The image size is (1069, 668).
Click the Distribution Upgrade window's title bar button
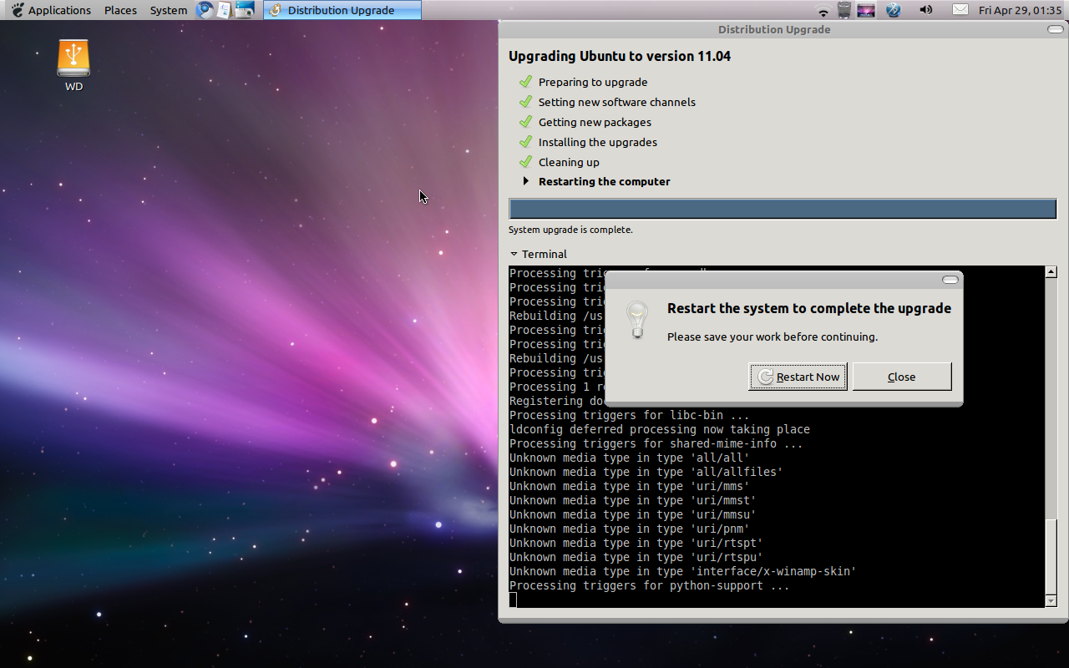tap(1056, 29)
